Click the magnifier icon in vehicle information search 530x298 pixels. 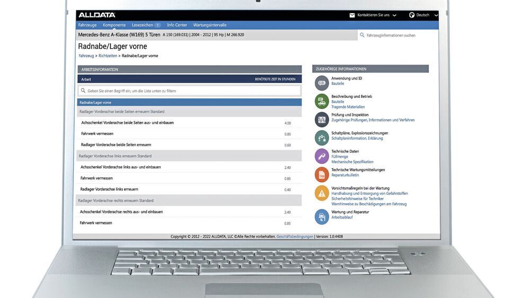tap(362, 35)
